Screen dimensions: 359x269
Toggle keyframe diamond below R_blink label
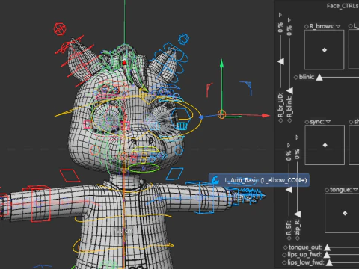pos(289,120)
